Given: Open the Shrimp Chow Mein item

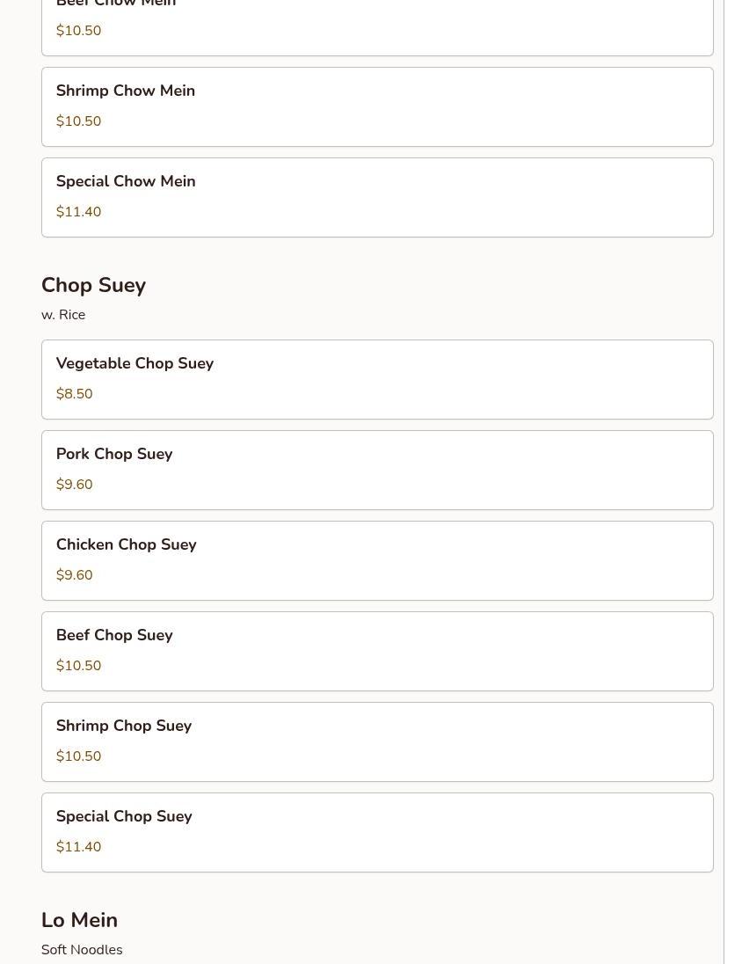Looking at the screenshot, I should (377, 106).
